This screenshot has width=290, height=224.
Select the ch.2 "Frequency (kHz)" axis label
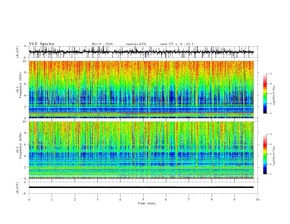coord(20,146)
